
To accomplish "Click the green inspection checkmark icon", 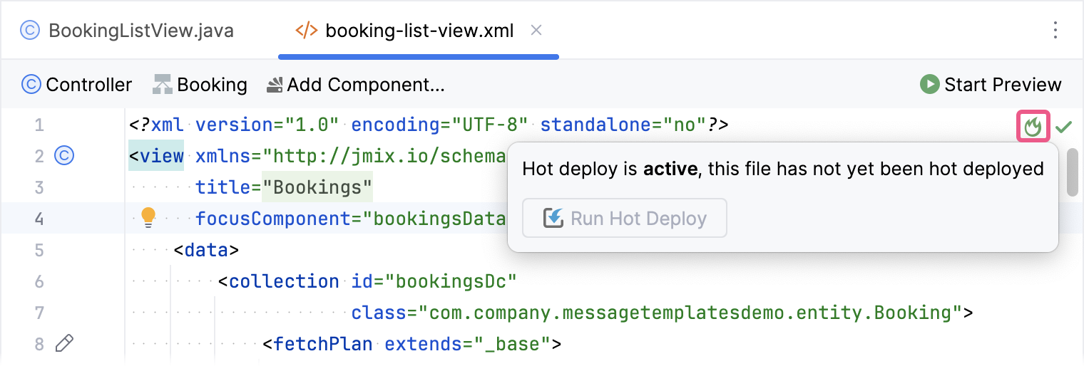I will pyautogui.click(x=1064, y=127).
